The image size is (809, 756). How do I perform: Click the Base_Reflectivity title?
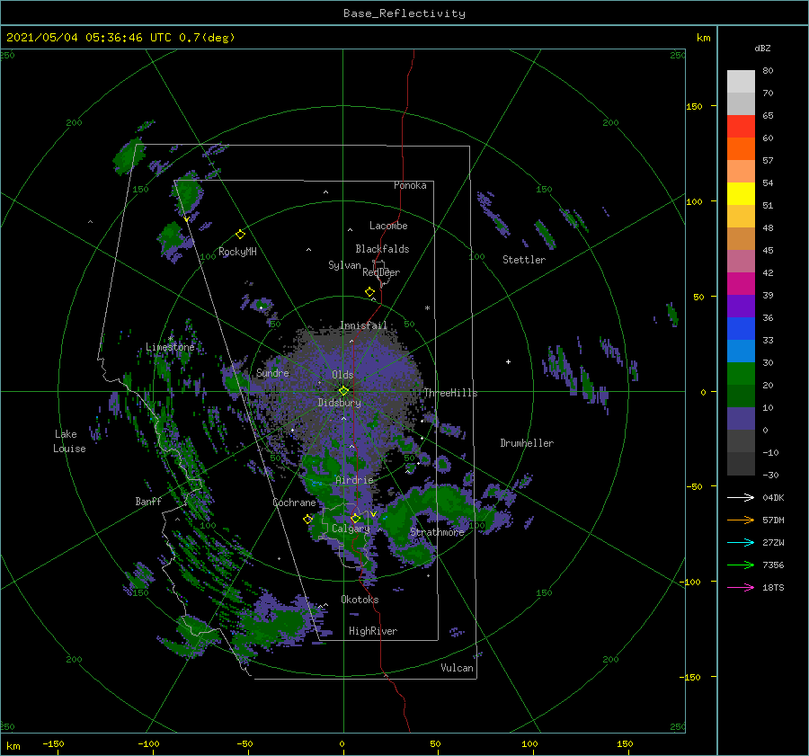click(x=404, y=13)
